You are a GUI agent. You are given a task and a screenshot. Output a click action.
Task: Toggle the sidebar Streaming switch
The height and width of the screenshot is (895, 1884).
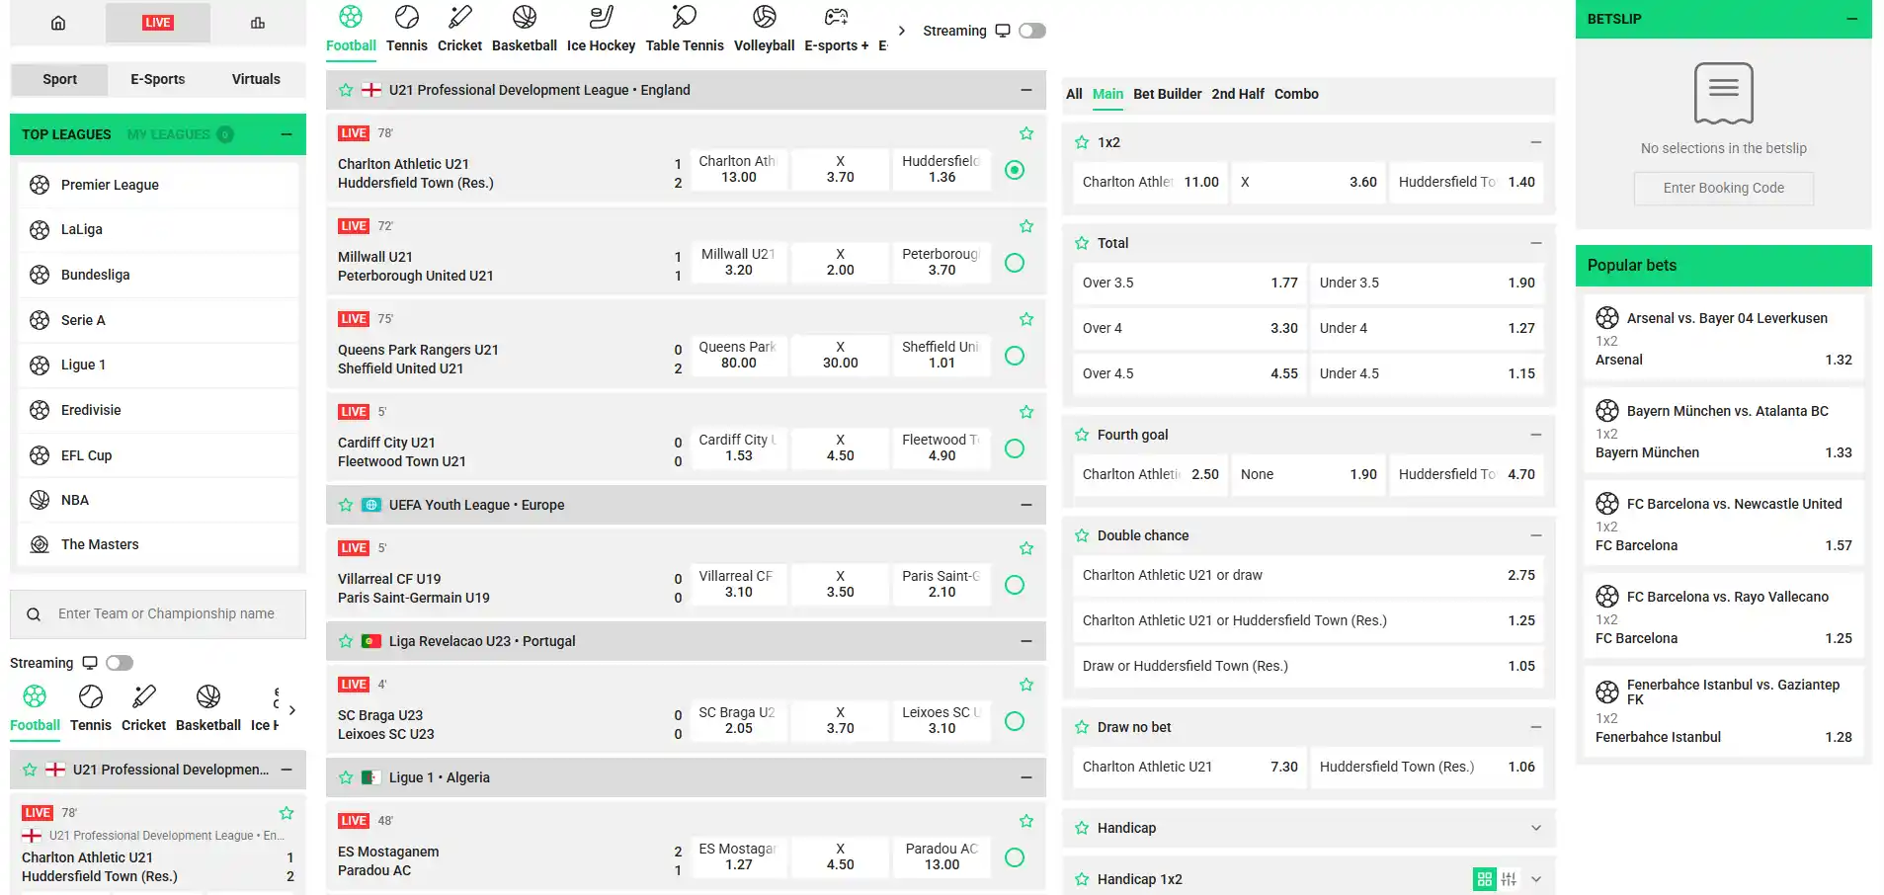(x=120, y=663)
